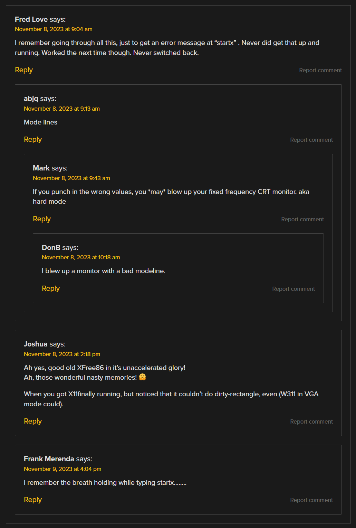This screenshot has width=356, height=528.
Task: Report abjq's comment
Action: [x=311, y=140]
